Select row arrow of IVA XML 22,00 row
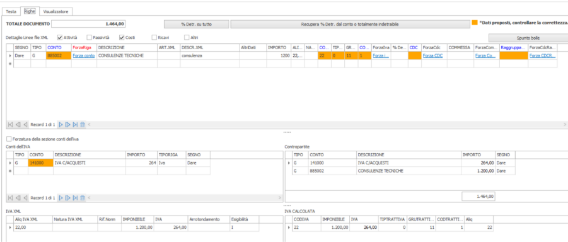Screen dimensions: 568x242 pos(10,228)
